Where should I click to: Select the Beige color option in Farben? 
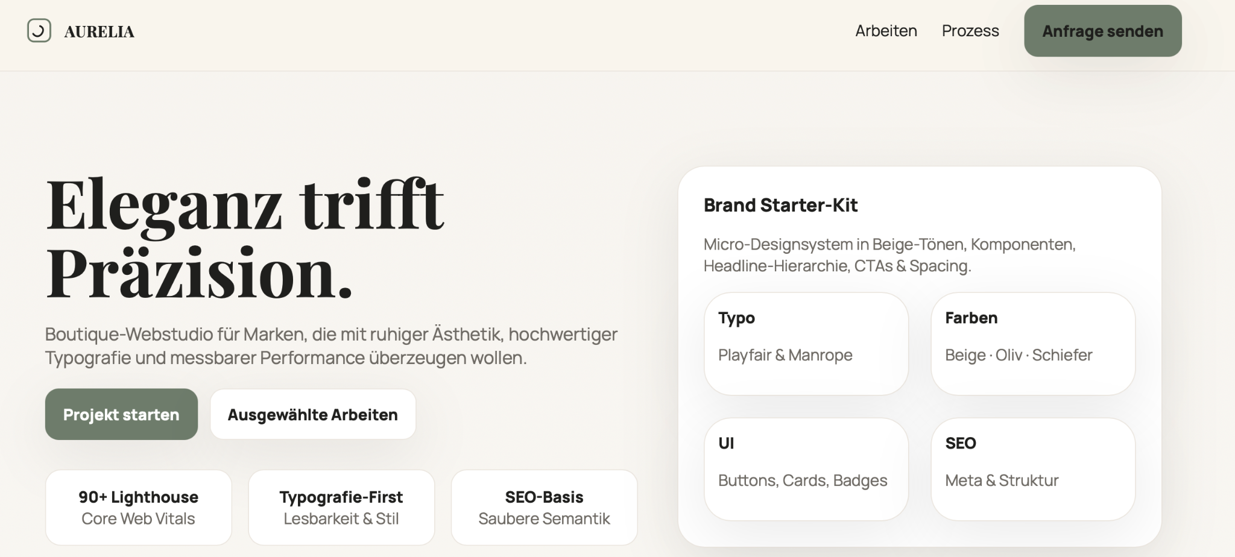tap(964, 355)
